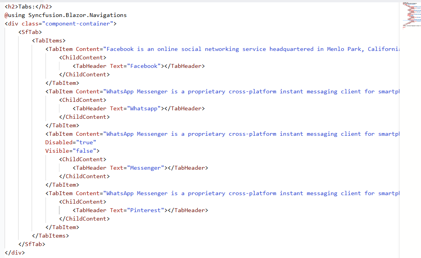
Task: Click the @using Syncfusion.Blazor.Navigations directive
Action: click(66, 15)
